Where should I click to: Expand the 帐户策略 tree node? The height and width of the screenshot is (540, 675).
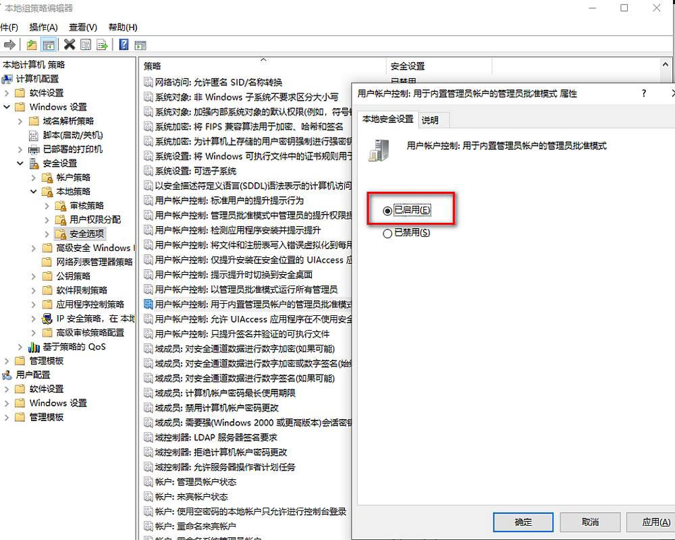34,178
